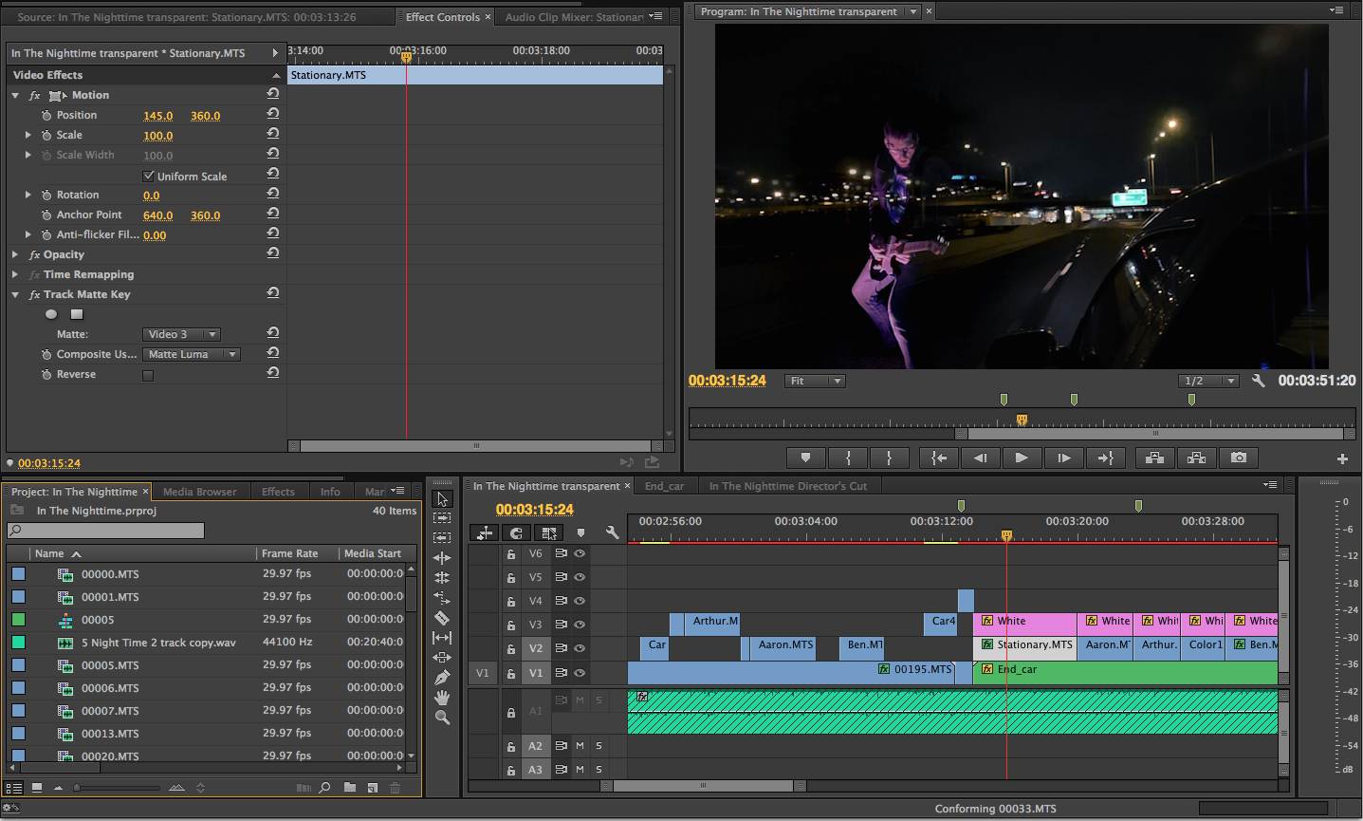Pick the Hand tool
Image resolution: width=1363 pixels, height=821 pixels.
[x=442, y=698]
